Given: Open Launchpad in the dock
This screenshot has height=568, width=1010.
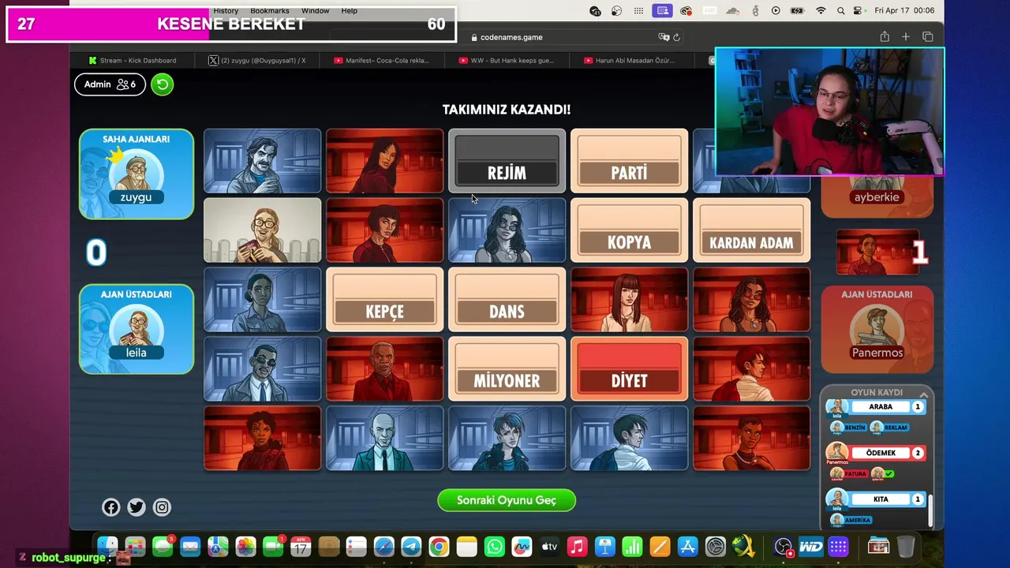Looking at the screenshot, I should [x=135, y=547].
